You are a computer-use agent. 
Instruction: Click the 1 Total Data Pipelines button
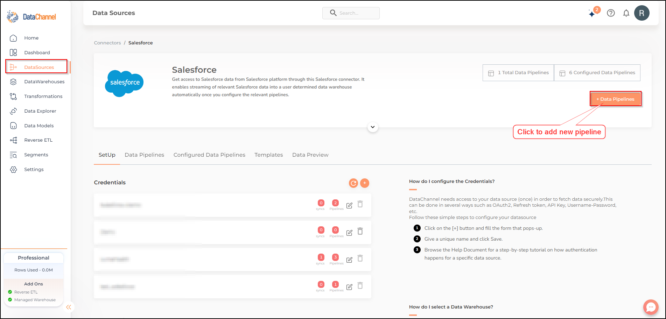pos(518,73)
